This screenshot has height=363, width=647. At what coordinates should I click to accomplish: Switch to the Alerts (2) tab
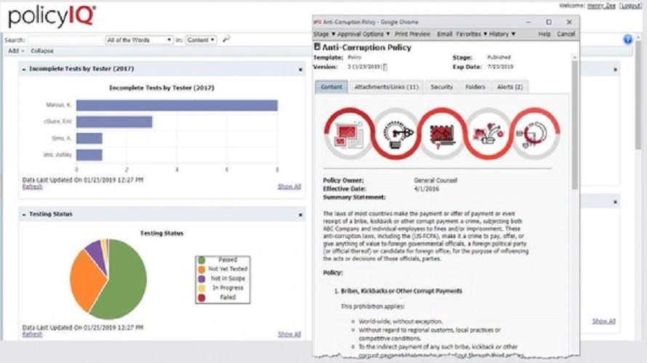tap(510, 87)
